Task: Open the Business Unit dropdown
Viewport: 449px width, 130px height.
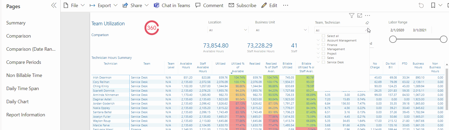Action: 281,30
